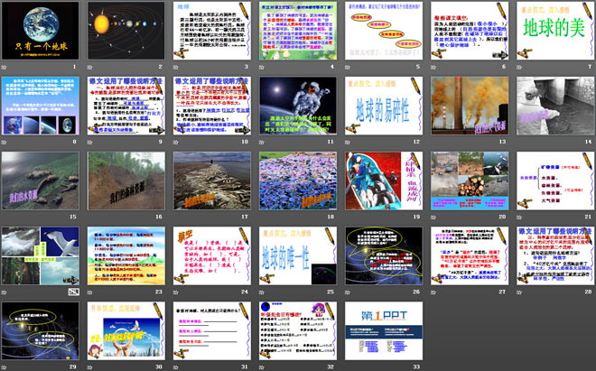596x371 pixels.
Task: Click animation star under slide 26
Action: click(348, 292)
